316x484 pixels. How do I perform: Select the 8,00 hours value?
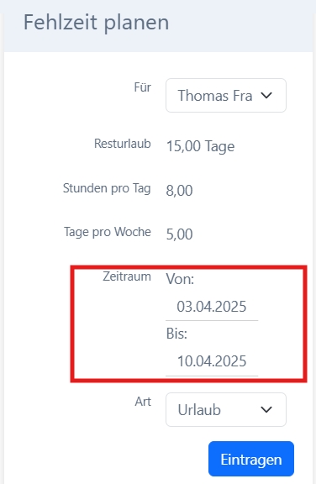coord(180,191)
